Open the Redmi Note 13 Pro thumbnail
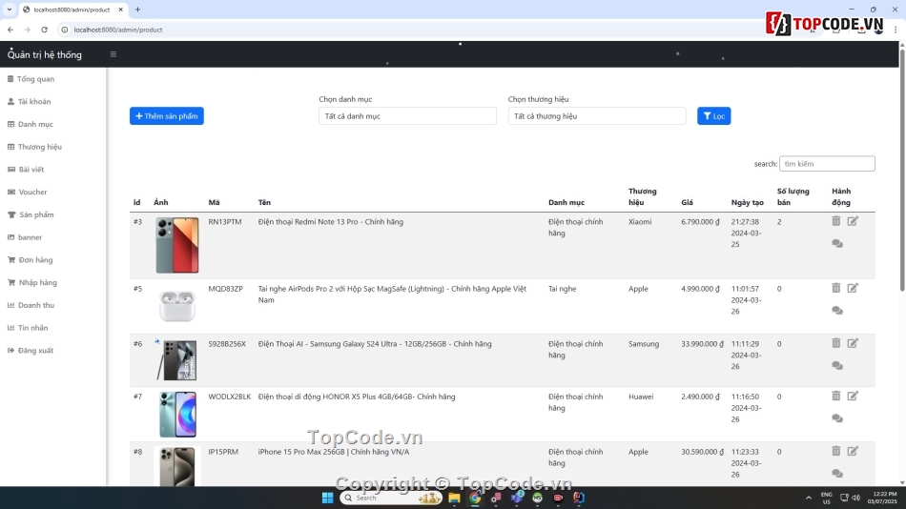 pos(177,245)
